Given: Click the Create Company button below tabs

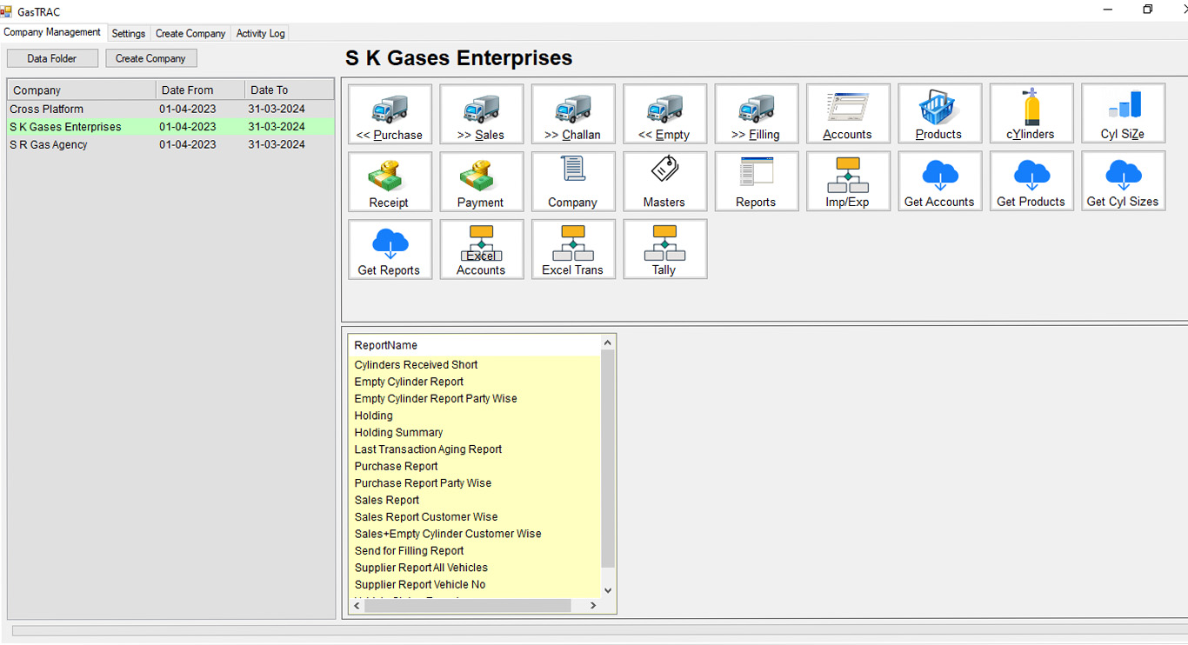Looking at the screenshot, I should (x=151, y=58).
